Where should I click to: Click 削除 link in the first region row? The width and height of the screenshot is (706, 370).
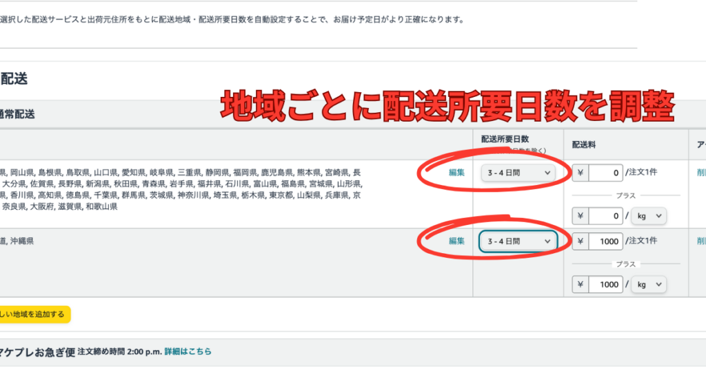click(x=700, y=173)
